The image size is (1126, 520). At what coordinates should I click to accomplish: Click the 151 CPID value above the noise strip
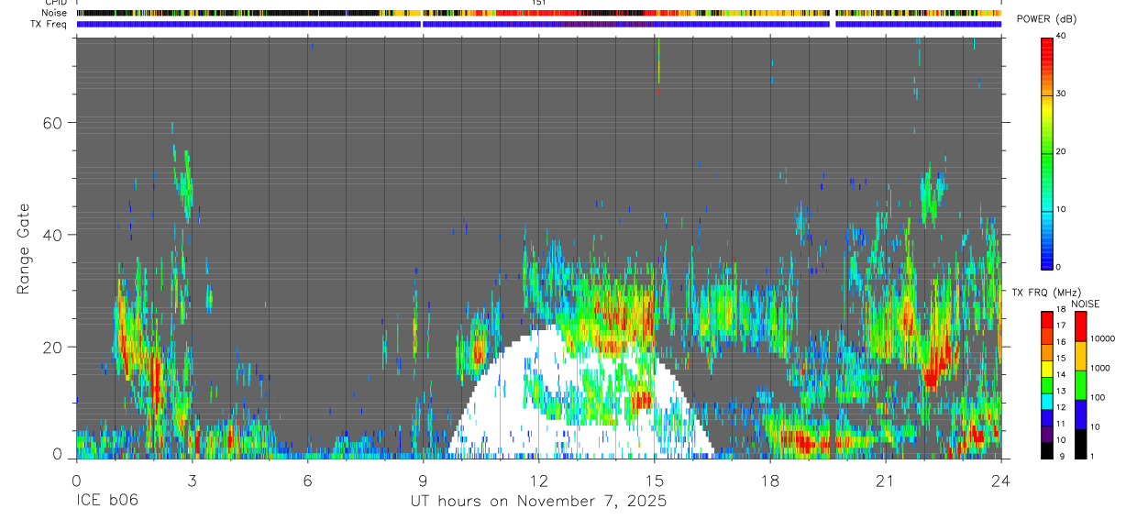point(539,3)
